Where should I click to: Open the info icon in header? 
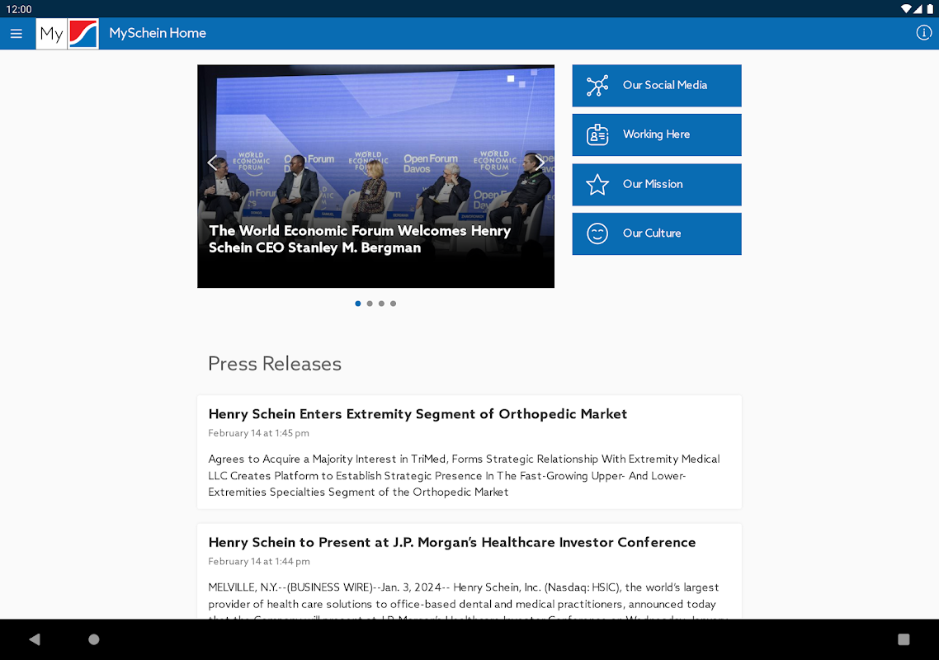(x=923, y=33)
